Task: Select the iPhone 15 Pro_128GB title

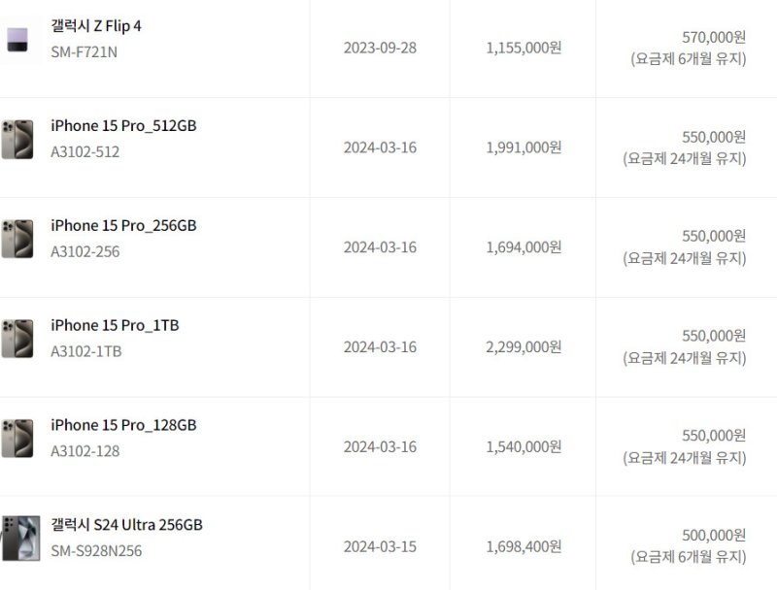Action: click(123, 426)
